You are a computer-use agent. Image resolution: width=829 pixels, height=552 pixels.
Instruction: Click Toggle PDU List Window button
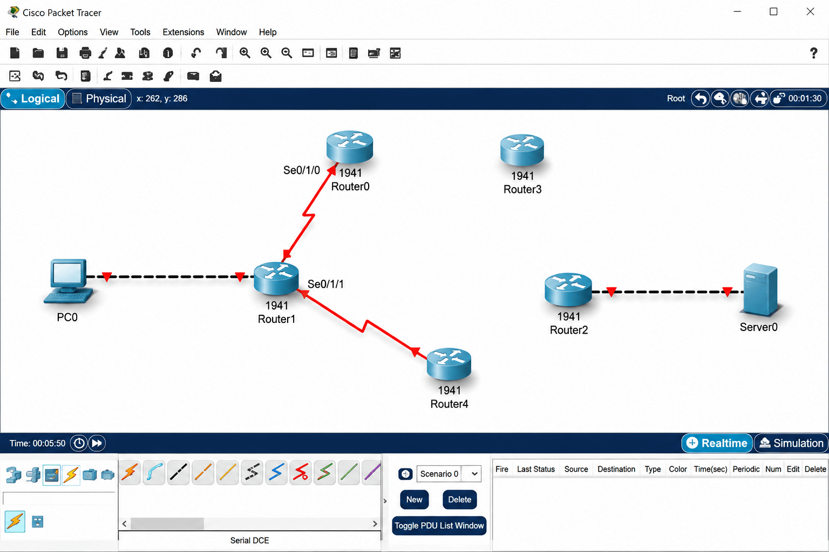pos(439,526)
